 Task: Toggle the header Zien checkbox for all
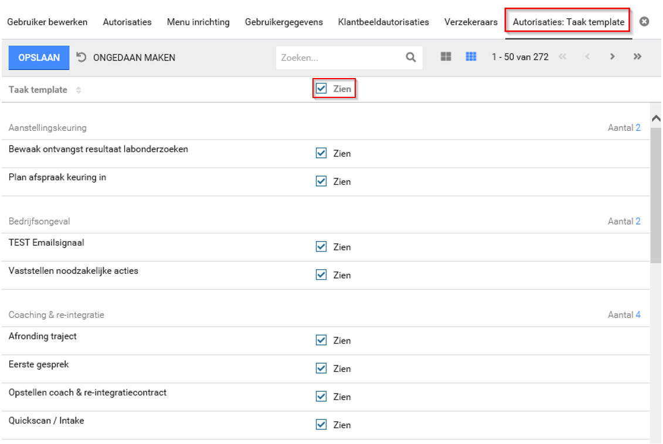[321, 89]
